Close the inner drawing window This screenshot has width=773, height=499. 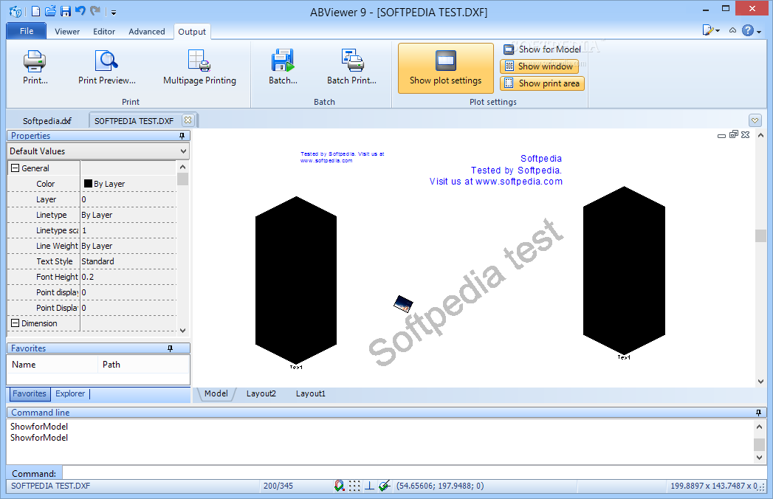(746, 134)
